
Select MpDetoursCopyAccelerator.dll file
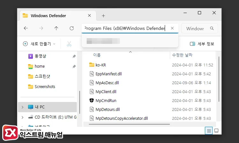click(122, 119)
